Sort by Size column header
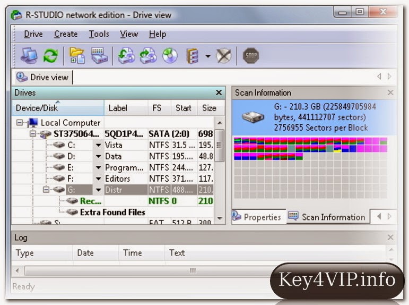The width and height of the screenshot is (409, 305). pos(211,108)
